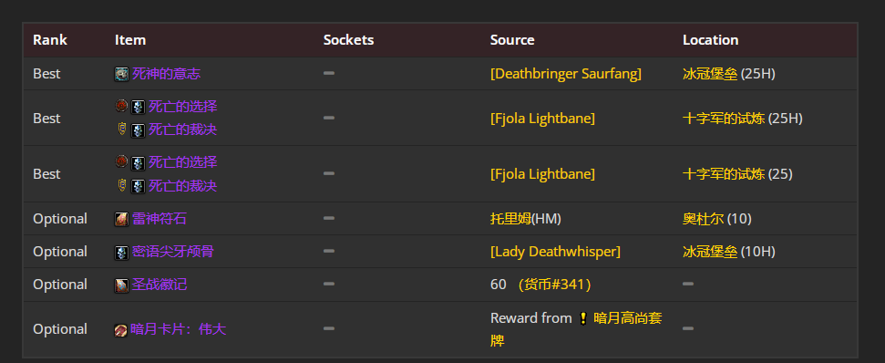
Task: Click the 密语尖牙颅骨 skull icon
Action: point(121,253)
